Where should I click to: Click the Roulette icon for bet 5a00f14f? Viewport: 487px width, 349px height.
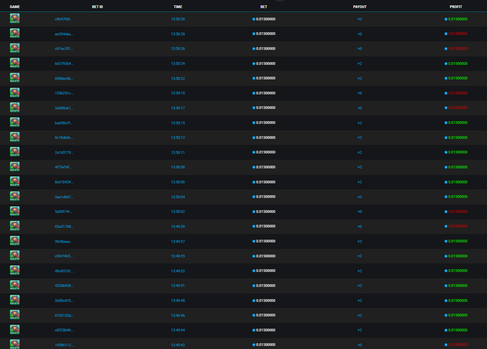point(15,211)
